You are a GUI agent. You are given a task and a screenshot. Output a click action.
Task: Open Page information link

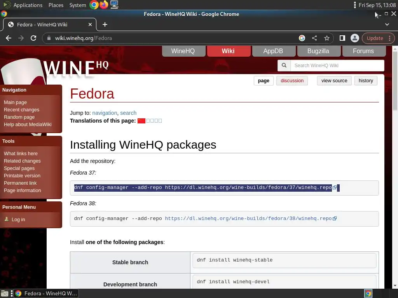click(x=22, y=190)
